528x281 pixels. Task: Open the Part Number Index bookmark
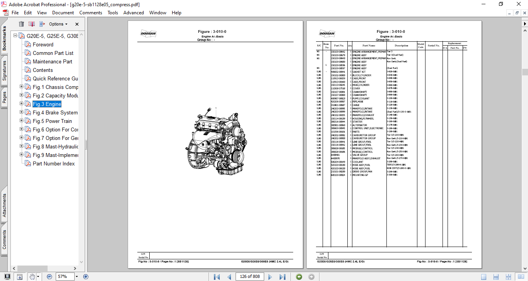pyautogui.click(x=53, y=163)
